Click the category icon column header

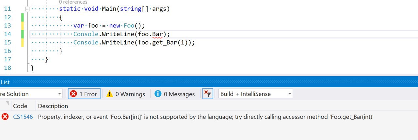pos(7,104)
